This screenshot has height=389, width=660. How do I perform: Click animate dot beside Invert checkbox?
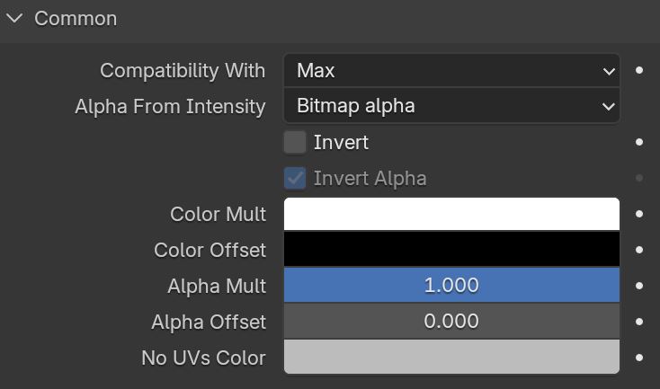[639, 142]
